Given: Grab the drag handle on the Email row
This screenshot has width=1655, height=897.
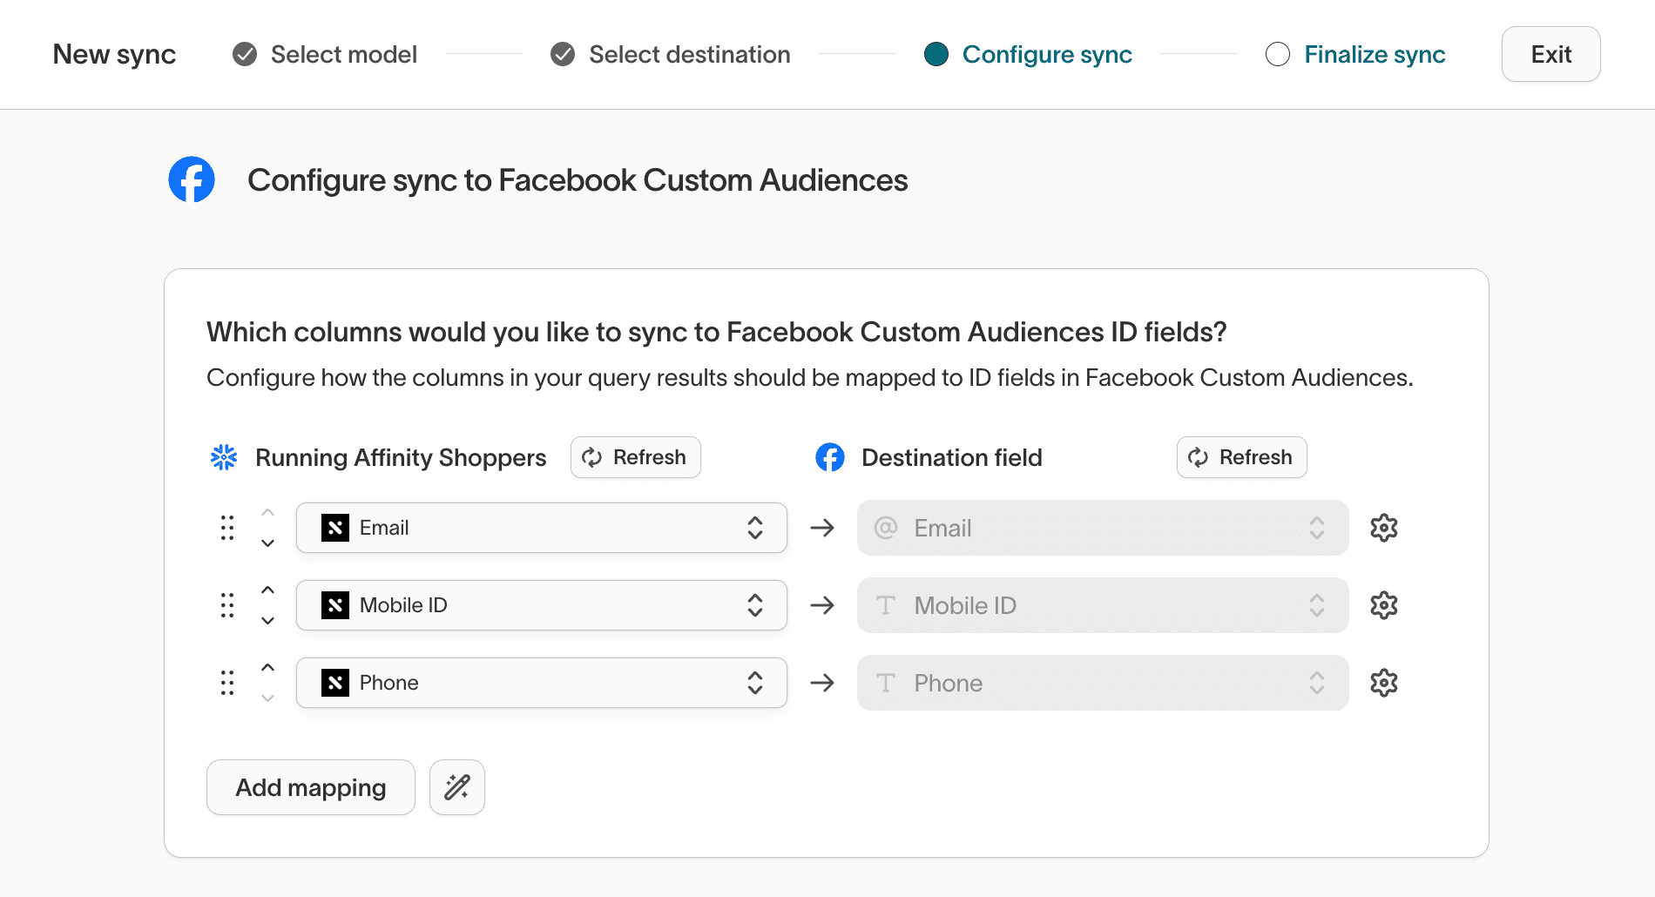Looking at the screenshot, I should [x=226, y=527].
